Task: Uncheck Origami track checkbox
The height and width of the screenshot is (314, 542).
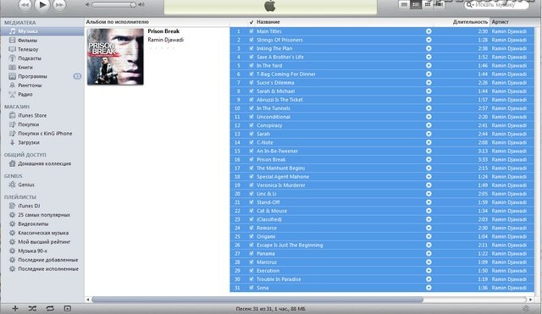Action: pyautogui.click(x=252, y=236)
